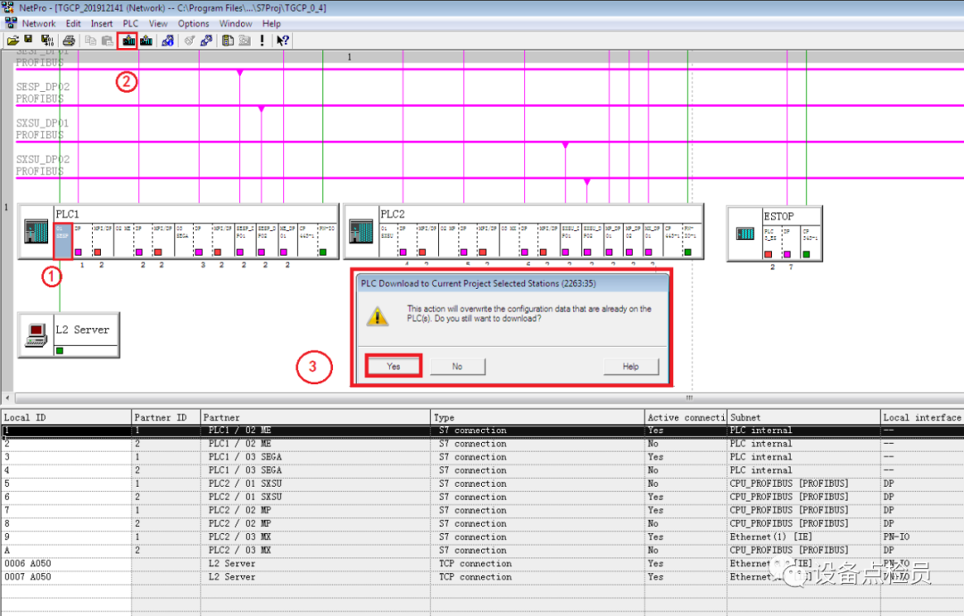
Task: Select the 01 SESP module in PLC1
Action: (x=62, y=241)
